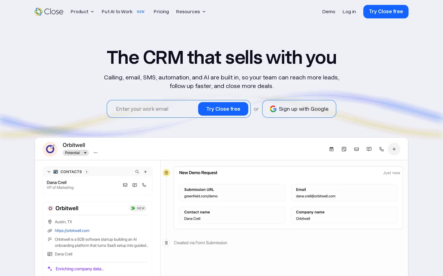This screenshot has width=443, height=276.
Task: Click the greenfield.com/demo submission URL value
Action: coord(201,196)
